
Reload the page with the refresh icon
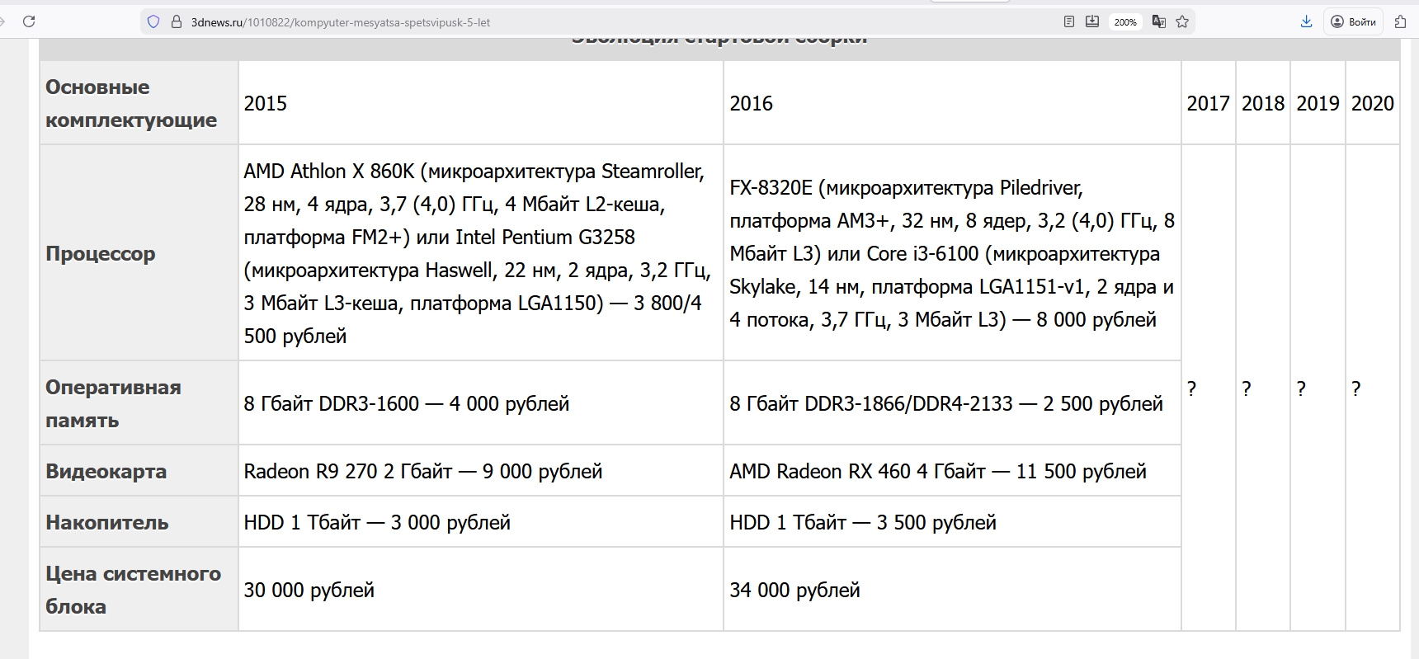29,21
